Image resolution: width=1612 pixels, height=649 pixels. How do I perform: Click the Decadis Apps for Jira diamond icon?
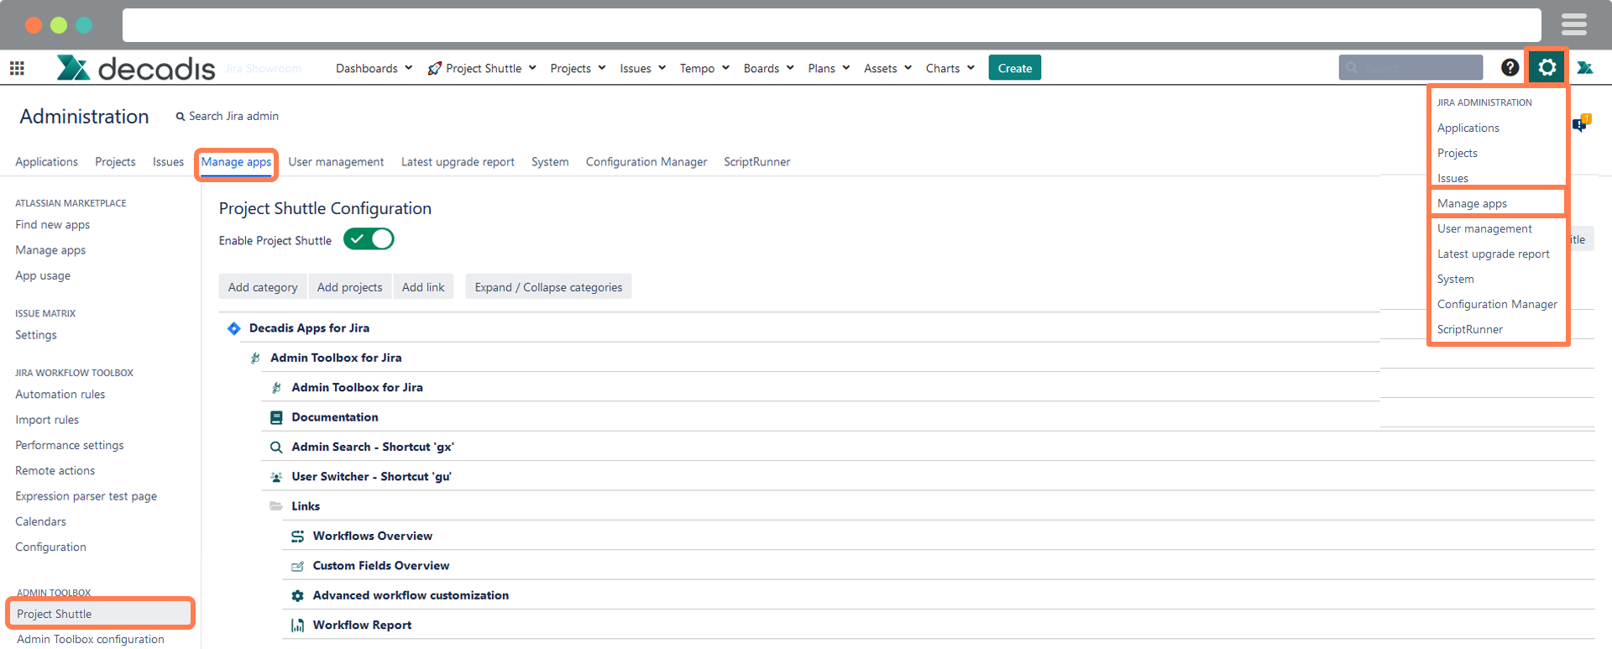click(234, 328)
